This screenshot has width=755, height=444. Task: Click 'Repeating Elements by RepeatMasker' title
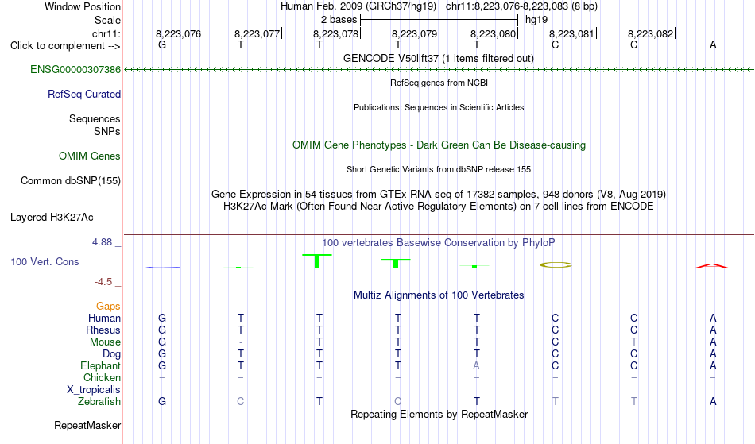click(x=439, y=414)
